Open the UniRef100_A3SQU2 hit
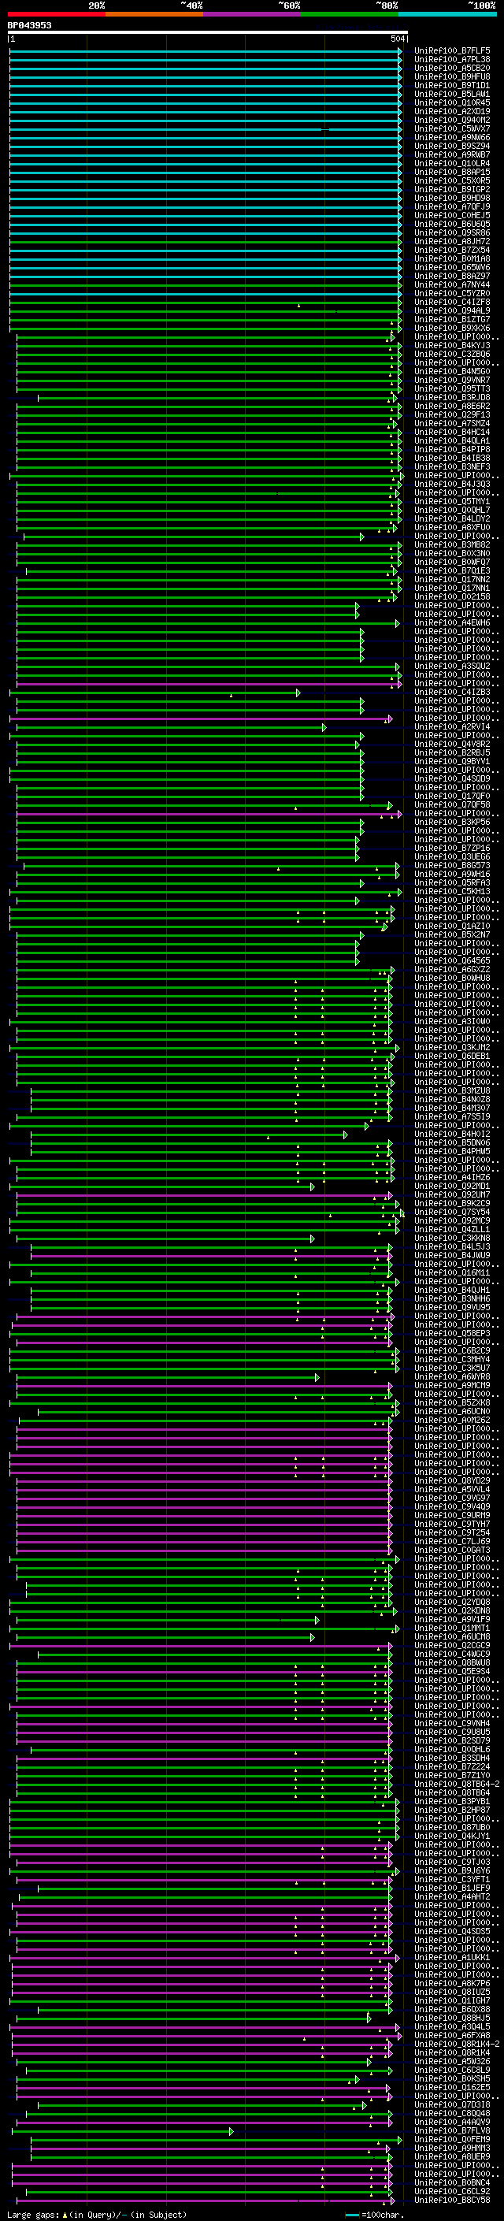 pos(452,667)
